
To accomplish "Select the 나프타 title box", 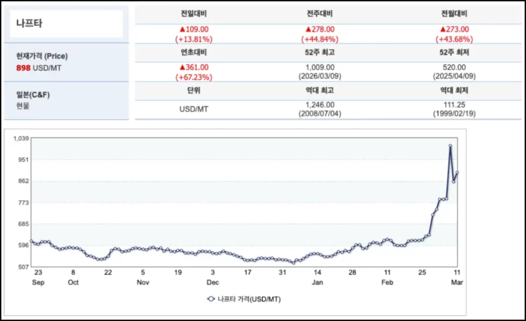I will [67, 24].
